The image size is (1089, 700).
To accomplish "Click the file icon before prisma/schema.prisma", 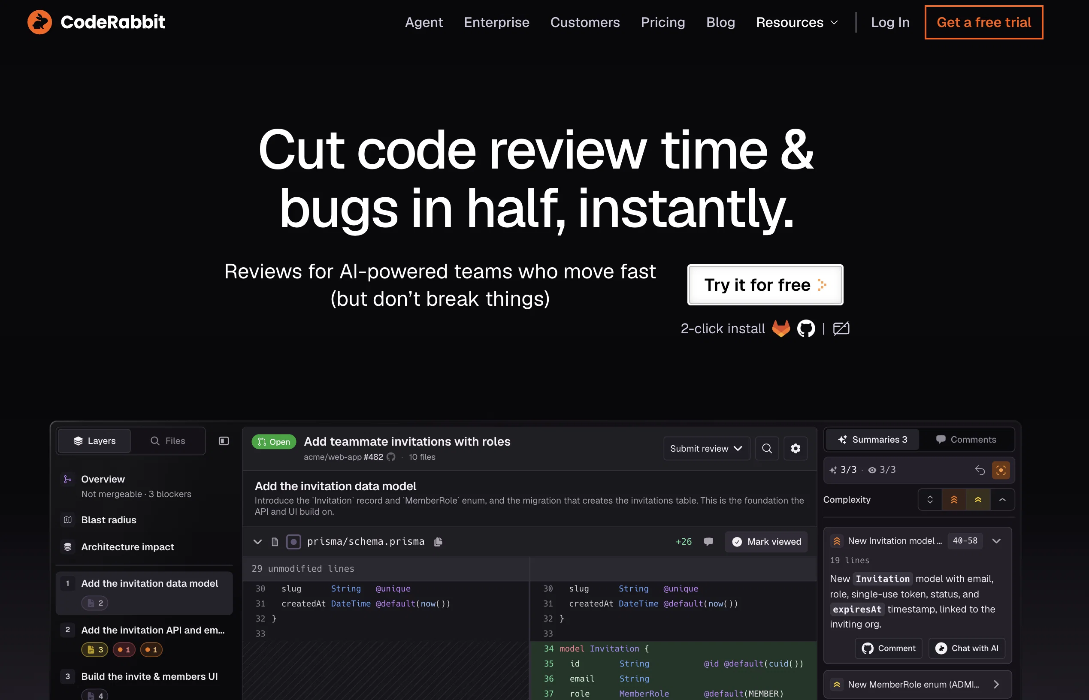I will click(x=275, y=541).
